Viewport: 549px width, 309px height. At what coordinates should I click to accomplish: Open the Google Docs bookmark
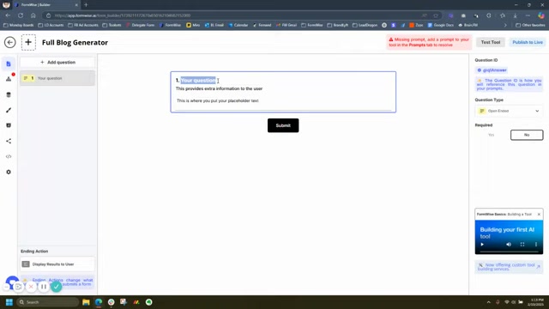440,25
